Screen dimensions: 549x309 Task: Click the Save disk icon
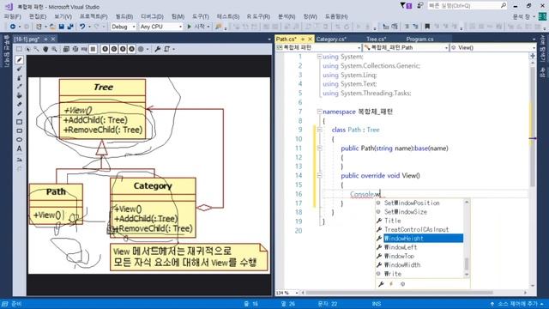coord(61,27)
